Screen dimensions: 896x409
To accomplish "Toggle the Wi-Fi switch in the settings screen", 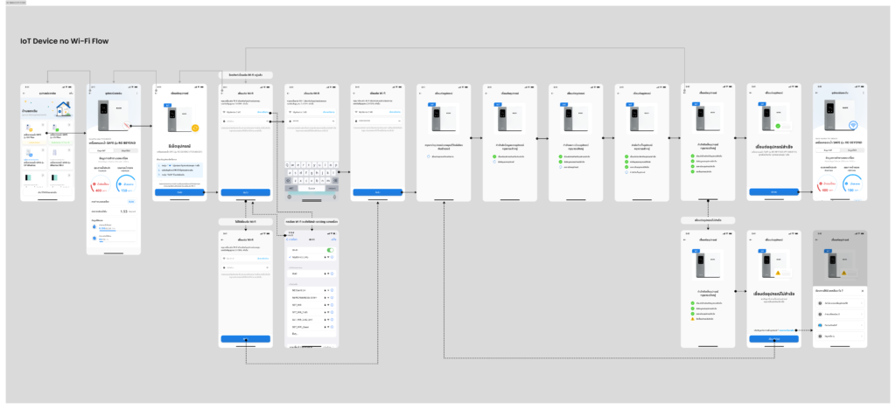I will coord(330,250).
